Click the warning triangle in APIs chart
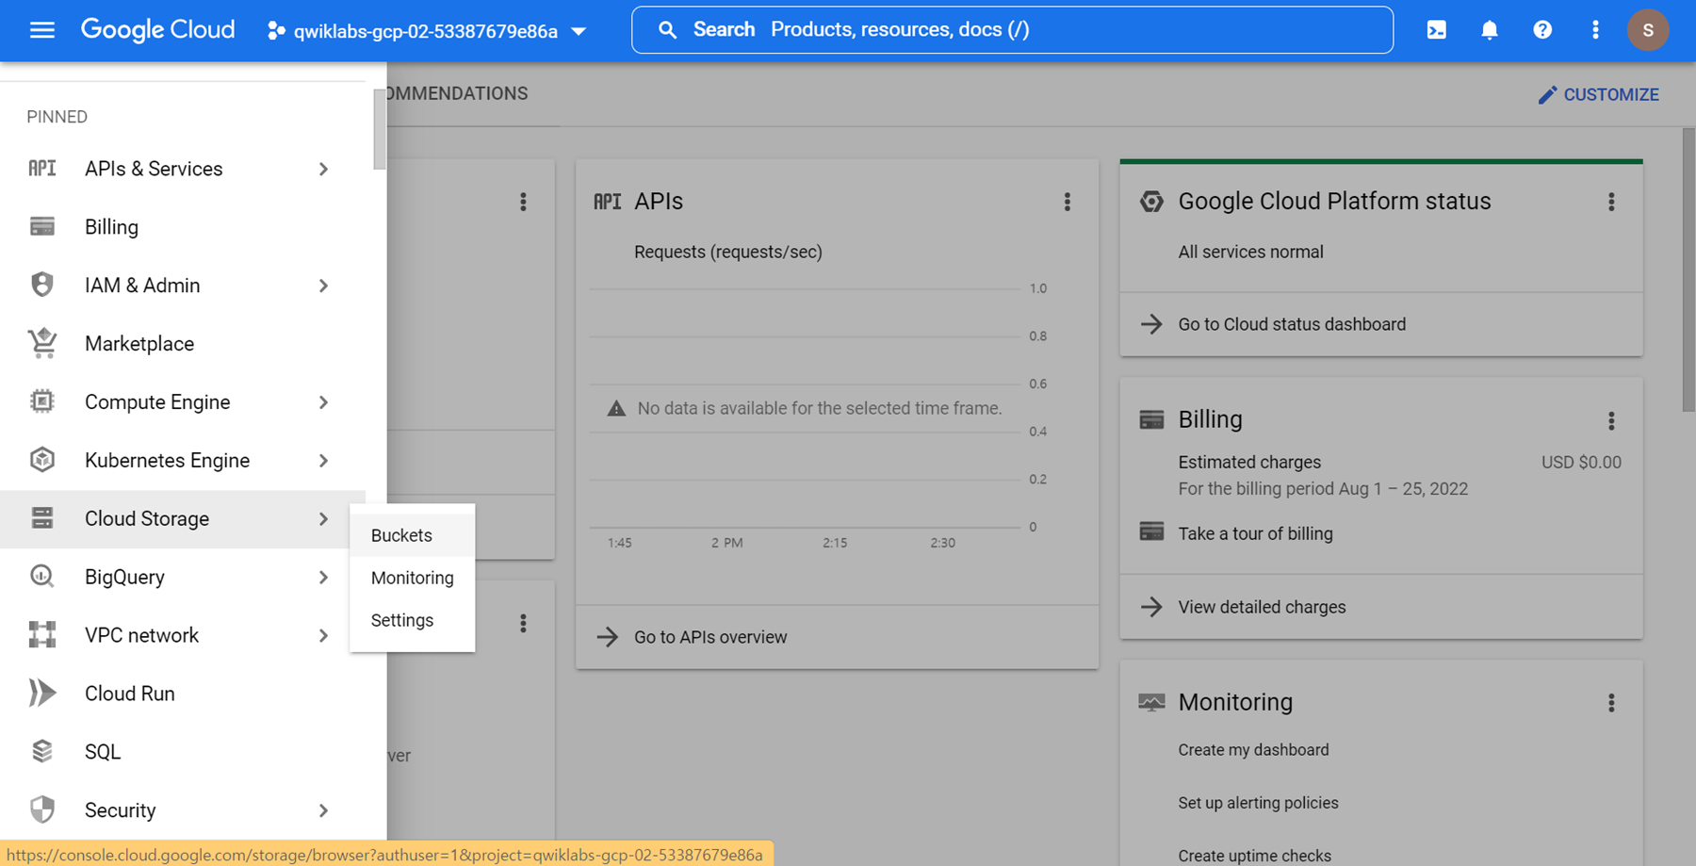1696x866 pixels. 616,408
